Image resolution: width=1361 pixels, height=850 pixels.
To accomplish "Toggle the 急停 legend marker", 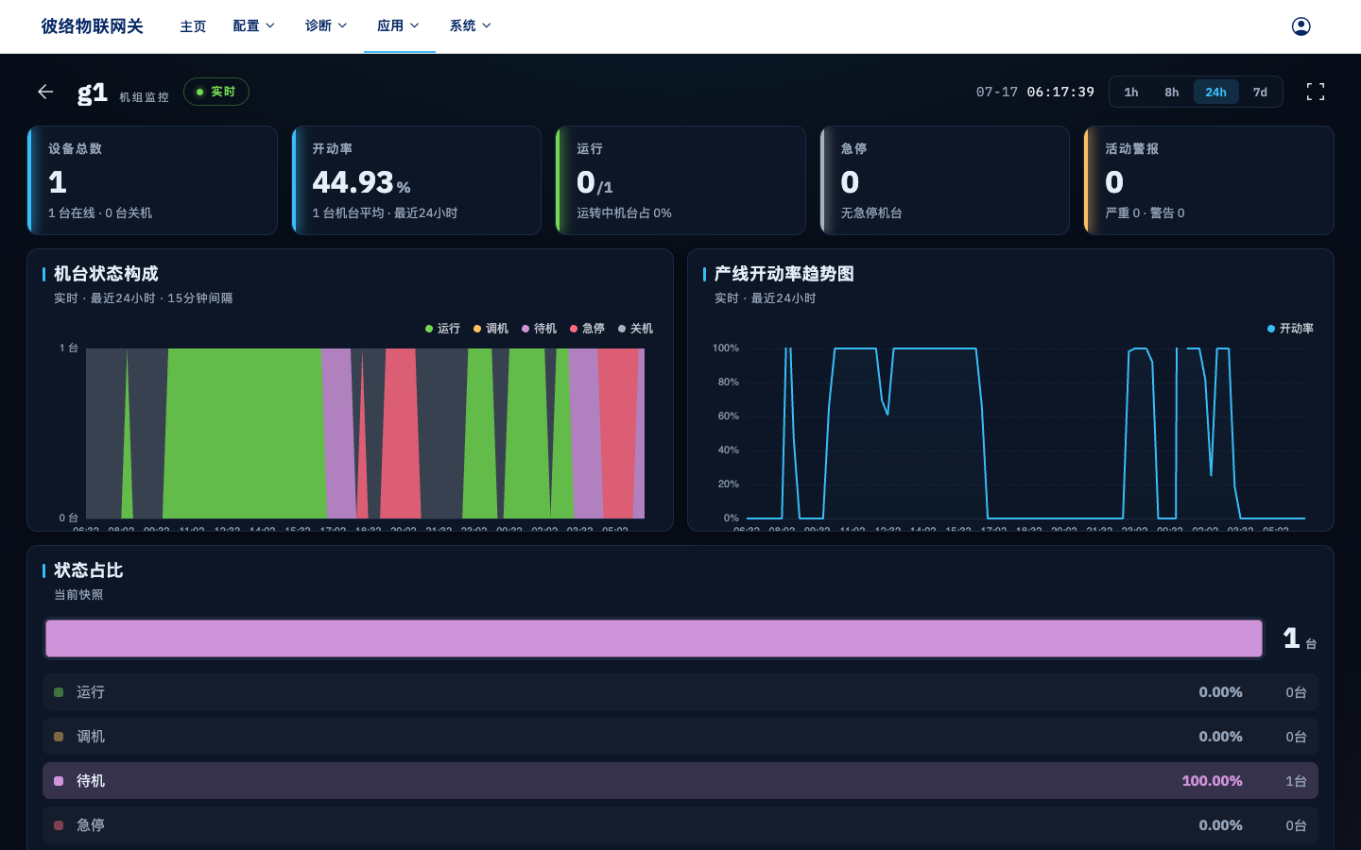I will [x=587, y=329].
